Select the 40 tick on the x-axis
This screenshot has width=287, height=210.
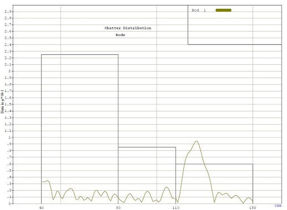41,208
